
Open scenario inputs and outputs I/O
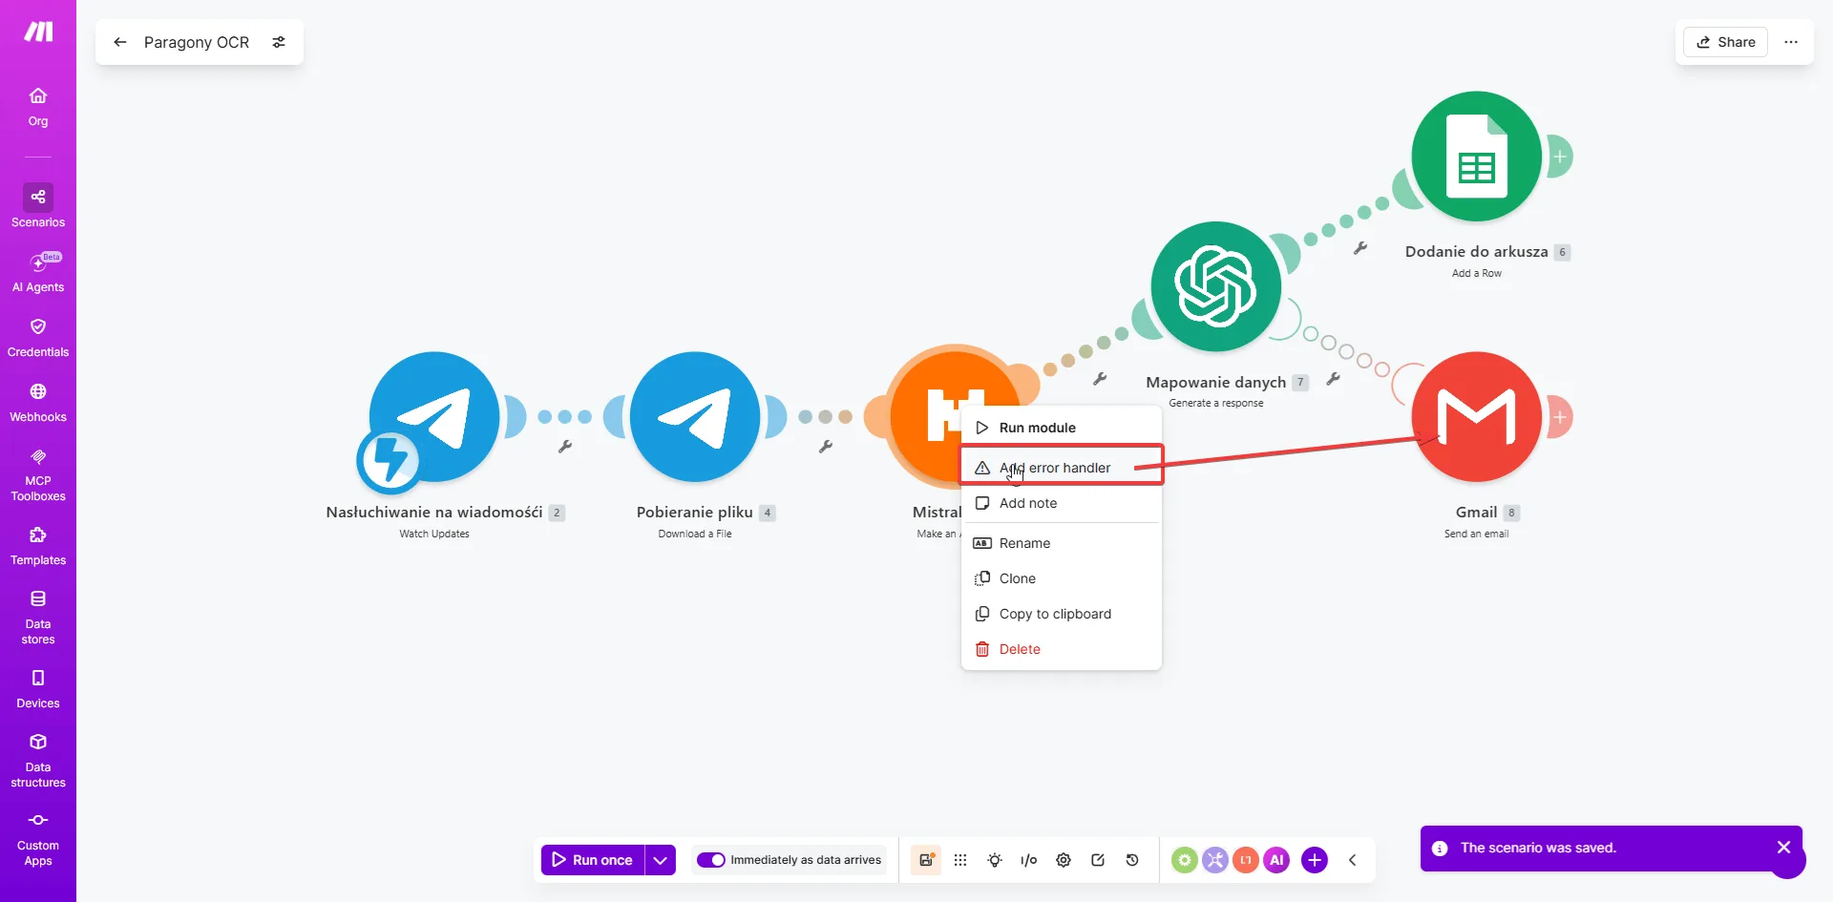tap(1029, 860)
